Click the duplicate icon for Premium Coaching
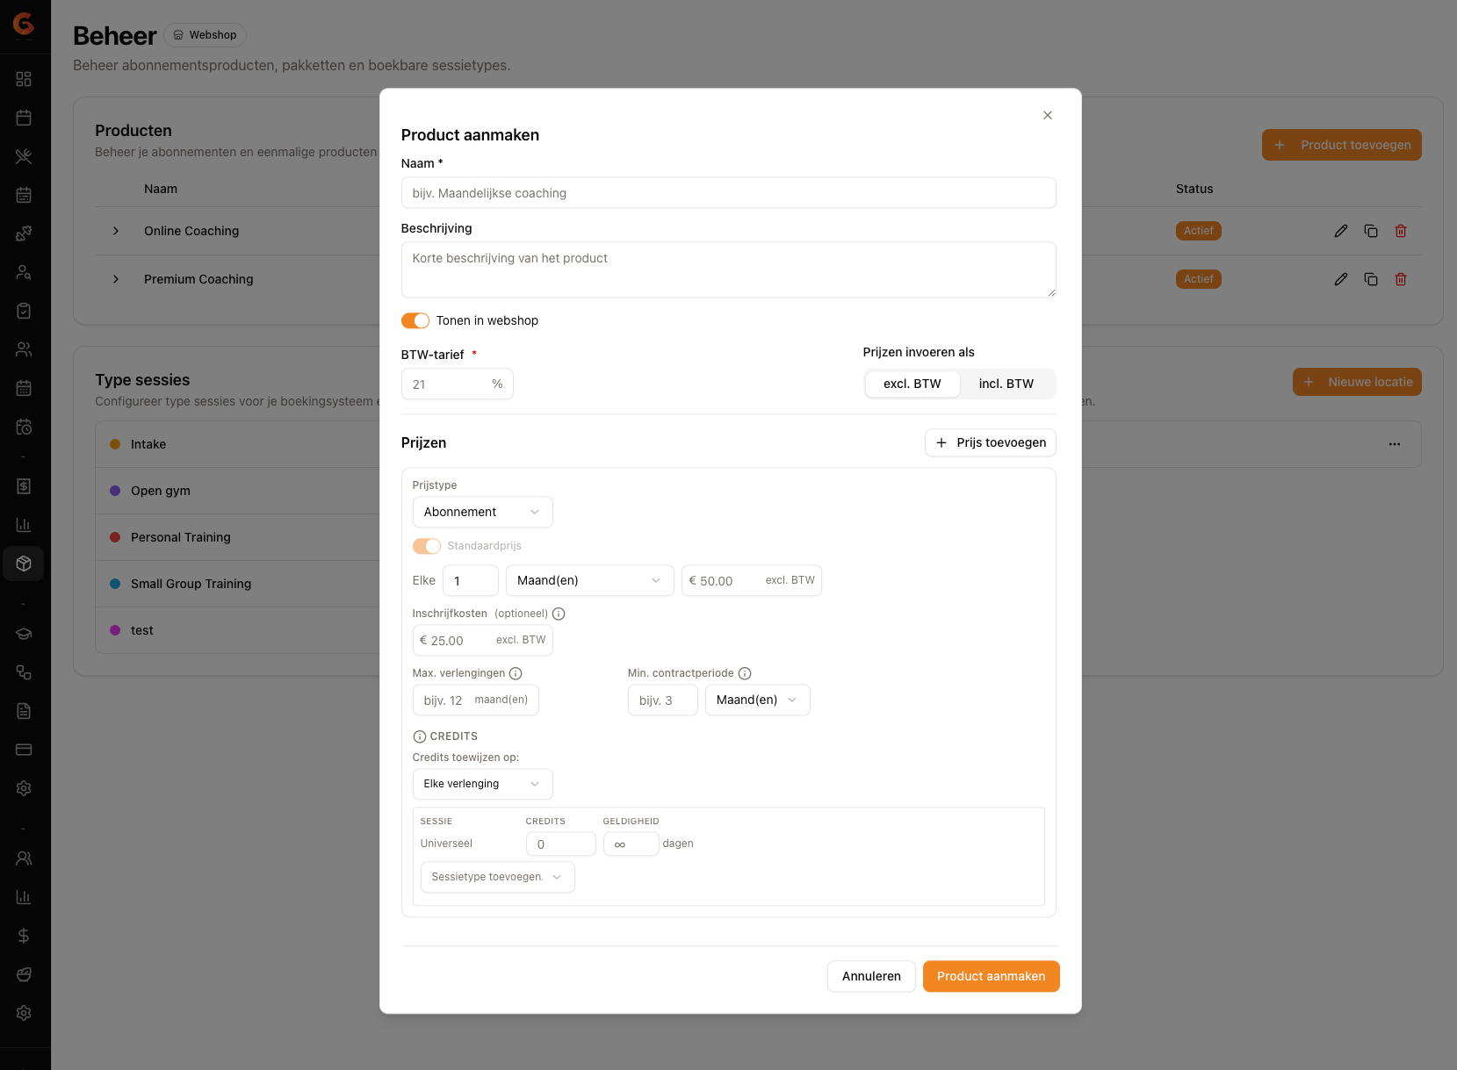The height and width of the screenshot is (1070, 1457). (1371, 279)
